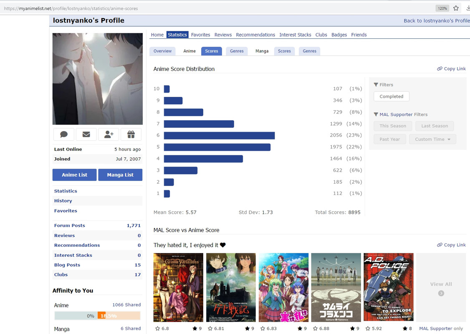
Task: Go back via 'Back to lostnyanko's Profile' link
Action: pos(437,21)
